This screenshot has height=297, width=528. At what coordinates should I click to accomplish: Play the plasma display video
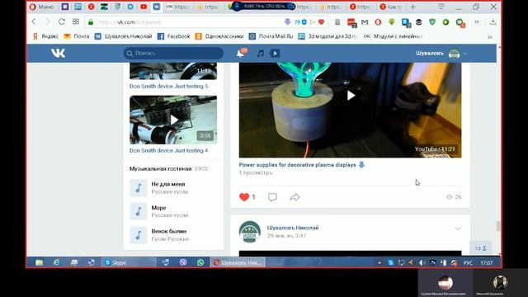click(351, 96)
